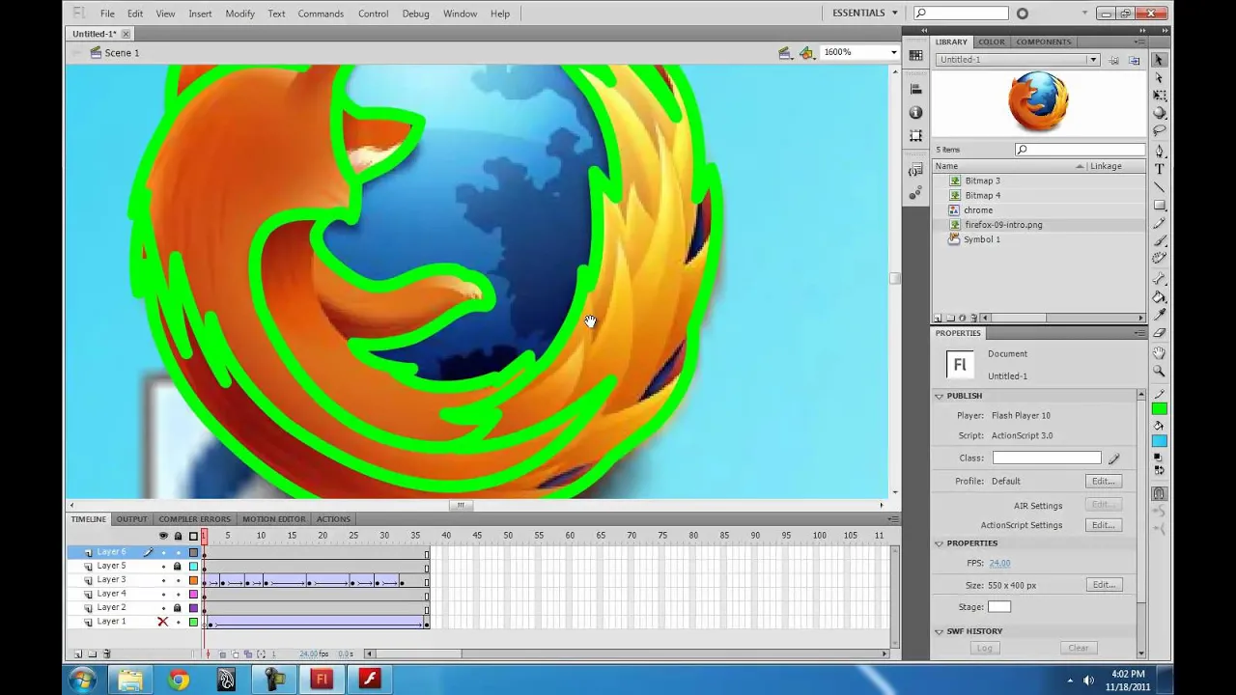Open library document Untitled-1 dropdown
Image resolution: width=1236 pixels, height=695 pixels.
tap(1093, 60)
